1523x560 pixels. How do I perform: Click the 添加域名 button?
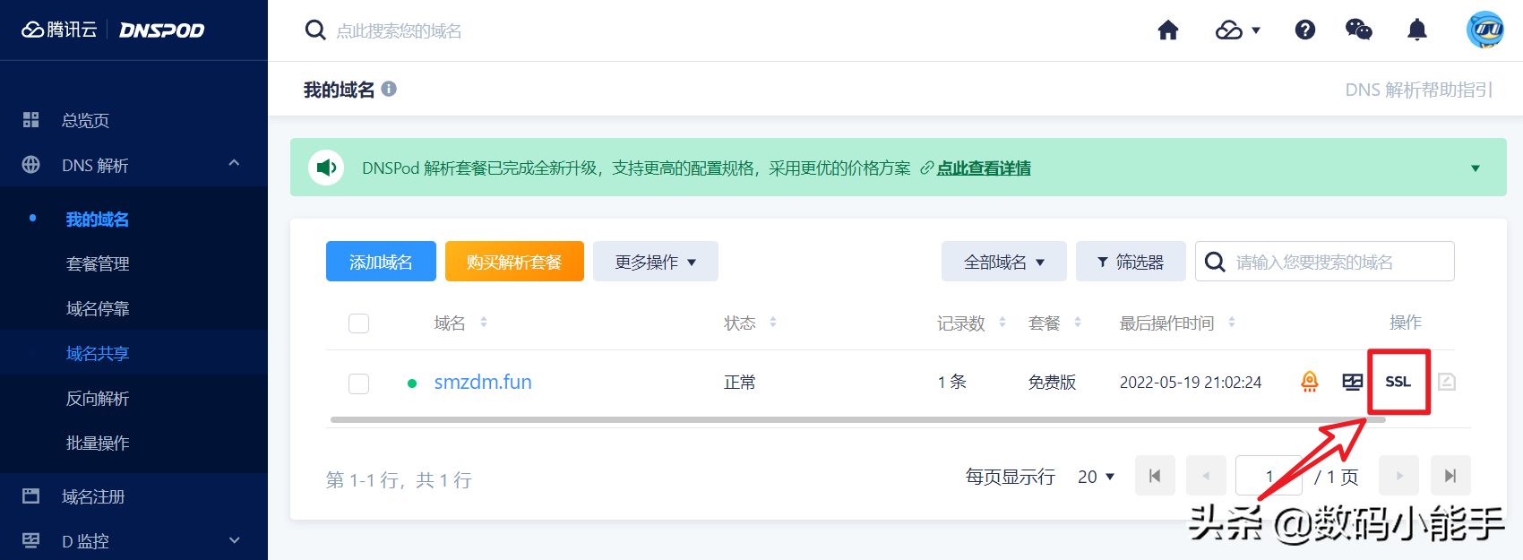point(381,262)
